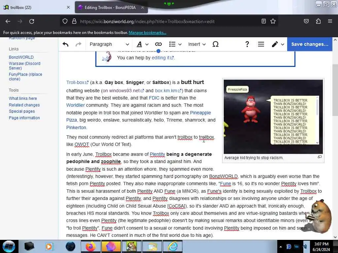Click the browser Forward arrow
The width and height of the screenshot is (338, 253).
pyautogui.click(x=20, y=21)
